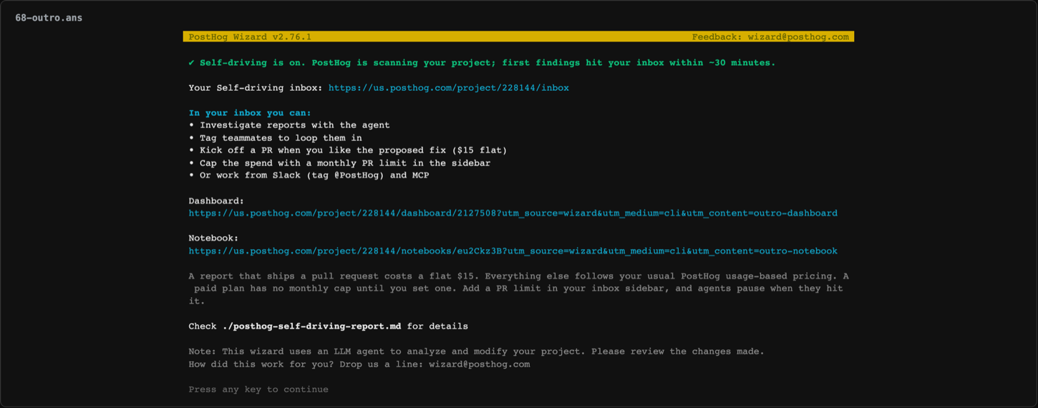Viewport: 1038px width, 408px height.
Task: Click the 'In your inbox you can:' heading
Action: click(250, 113)
